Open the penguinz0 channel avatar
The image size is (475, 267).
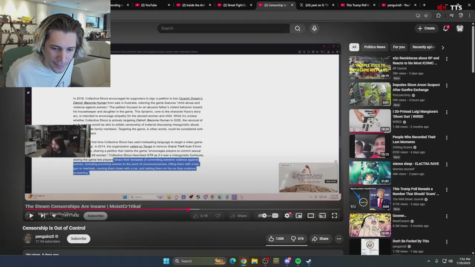28,238
